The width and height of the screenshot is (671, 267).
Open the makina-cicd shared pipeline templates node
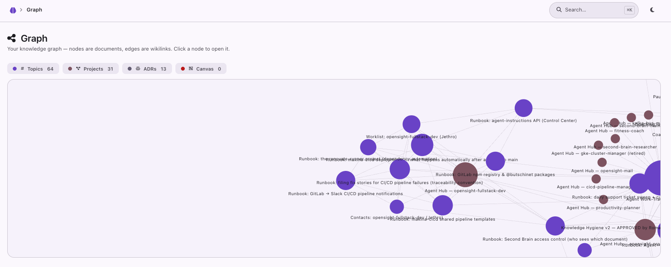pos(442,205)
